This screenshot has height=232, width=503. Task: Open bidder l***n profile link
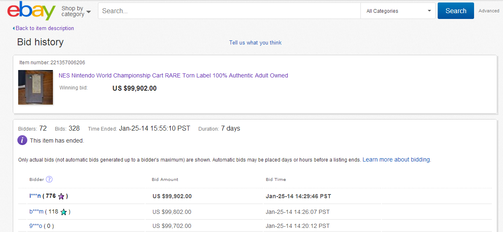point(35,196)
